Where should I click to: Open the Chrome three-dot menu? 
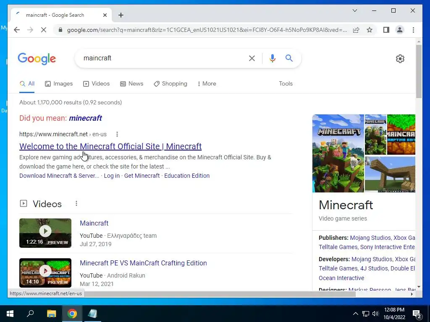(x=413, y=30)
